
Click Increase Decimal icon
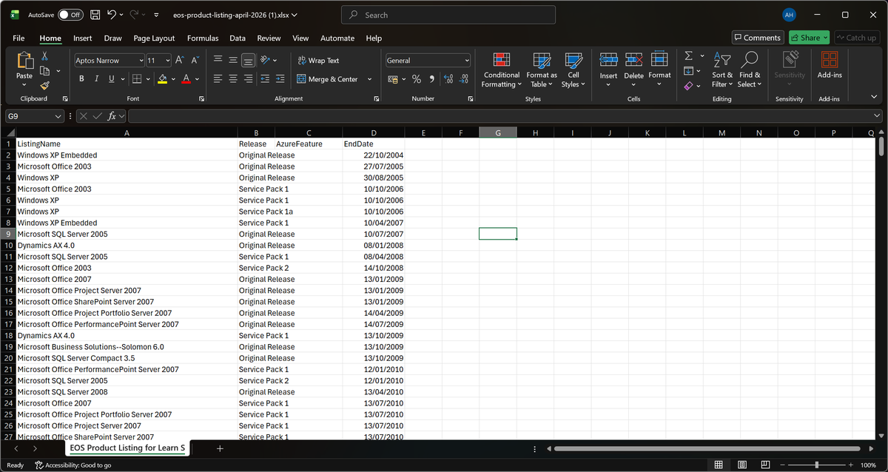pyautogui.click(x=449, y=79)
